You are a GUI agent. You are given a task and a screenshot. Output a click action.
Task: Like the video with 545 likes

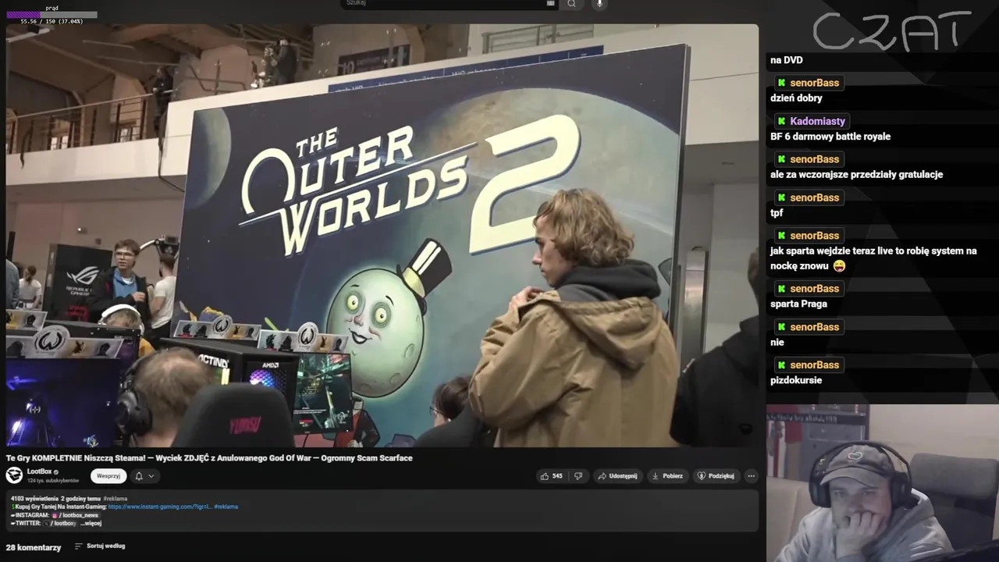551,475
